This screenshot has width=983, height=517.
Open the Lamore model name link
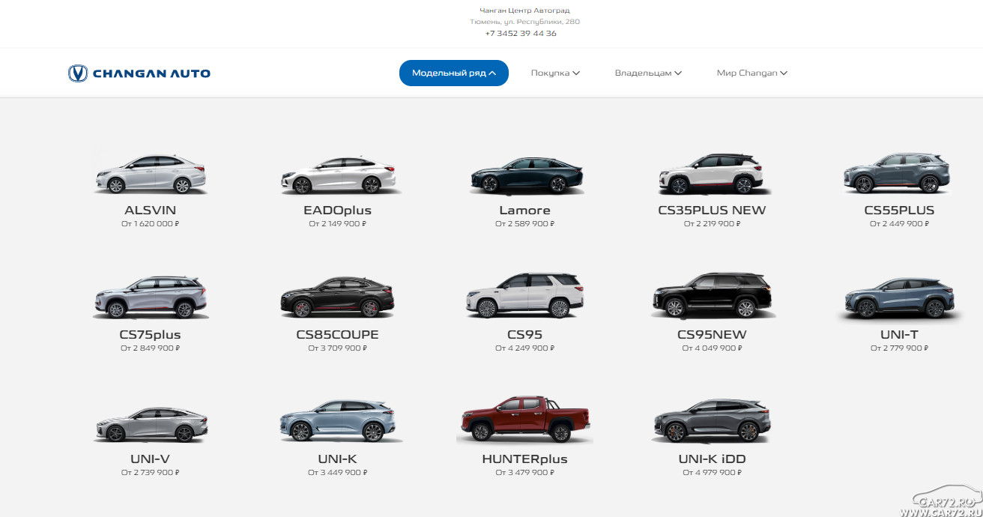[x=524, y=211]
